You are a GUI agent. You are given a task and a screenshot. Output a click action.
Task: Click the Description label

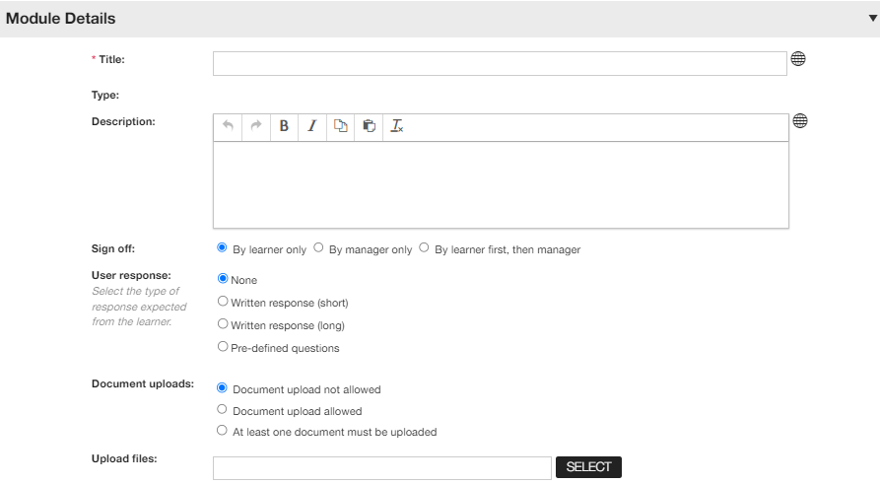tap(123, 122)
